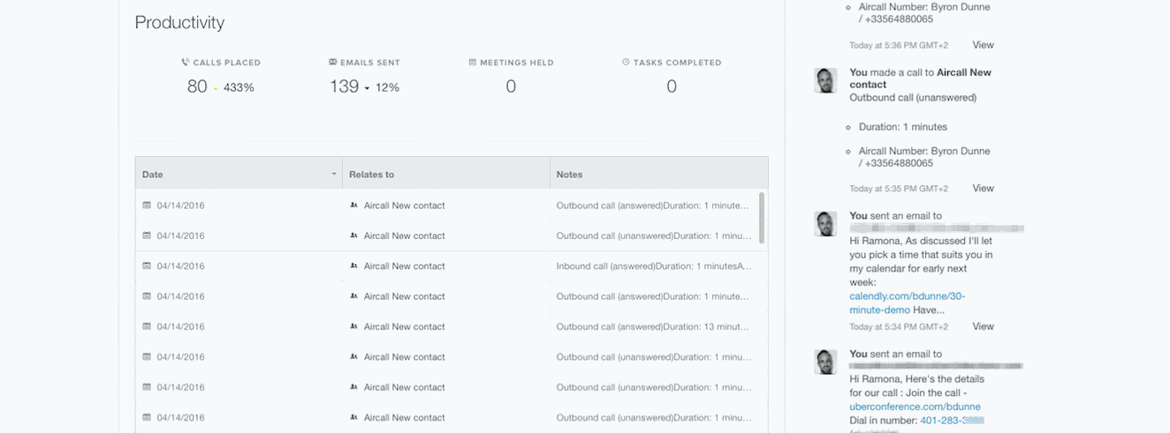1170x433 pixels.
Task: Sort by the Date column header
Action: (239, 174)
